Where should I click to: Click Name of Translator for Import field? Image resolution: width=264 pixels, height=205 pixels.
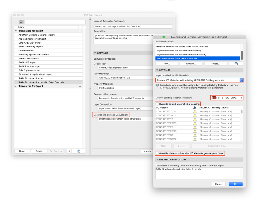point(133,26)
